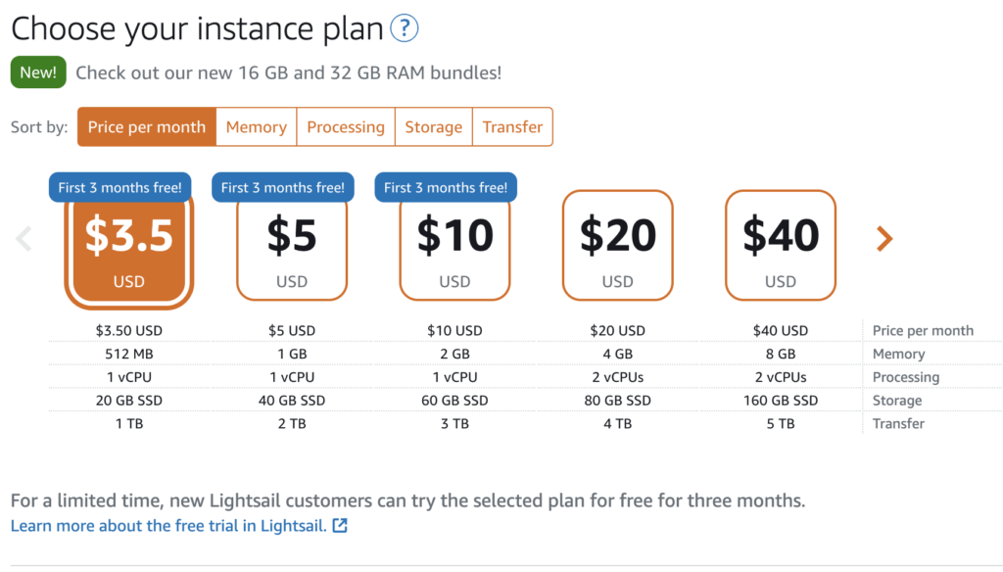Click First 3 months free badge on $10
Viewport: 1003px width, 572px height.
click(446, 187)
